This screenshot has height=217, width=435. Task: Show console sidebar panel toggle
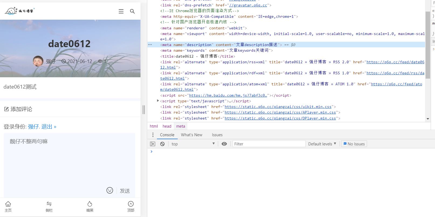pyautogui.click(x=153, y=144)
